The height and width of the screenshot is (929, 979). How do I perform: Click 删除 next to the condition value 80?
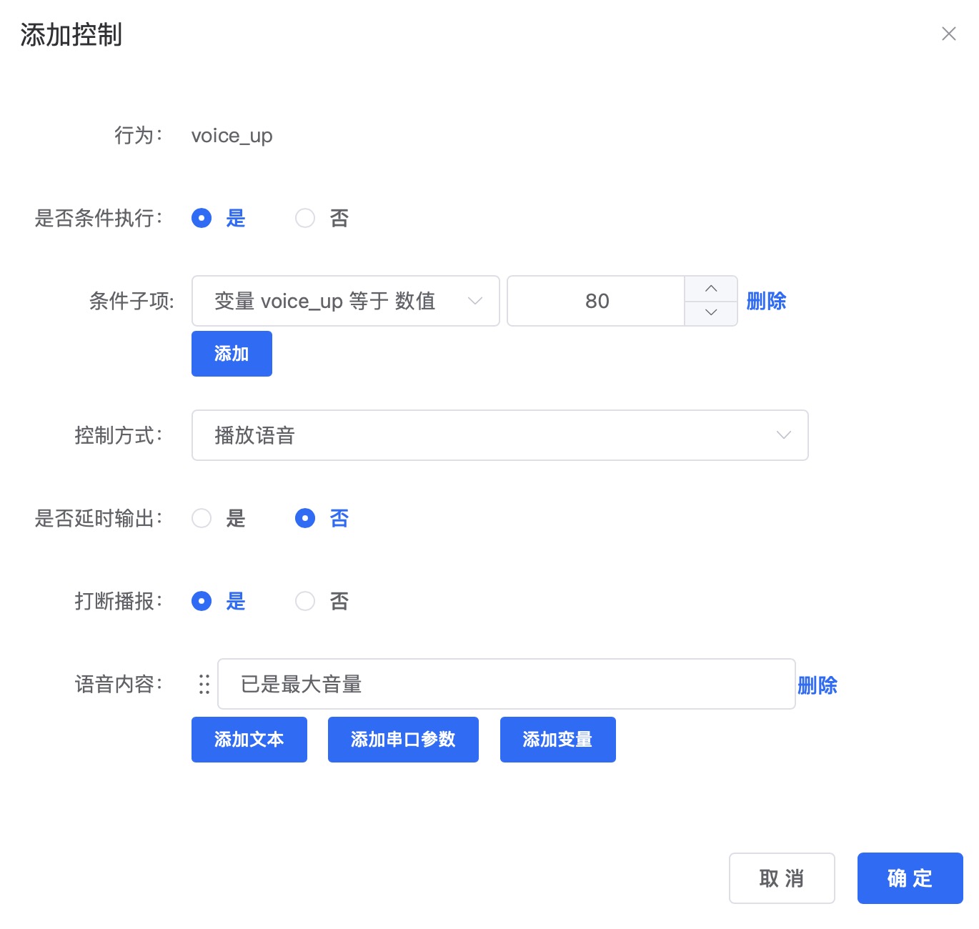click(x=766, y=301)
